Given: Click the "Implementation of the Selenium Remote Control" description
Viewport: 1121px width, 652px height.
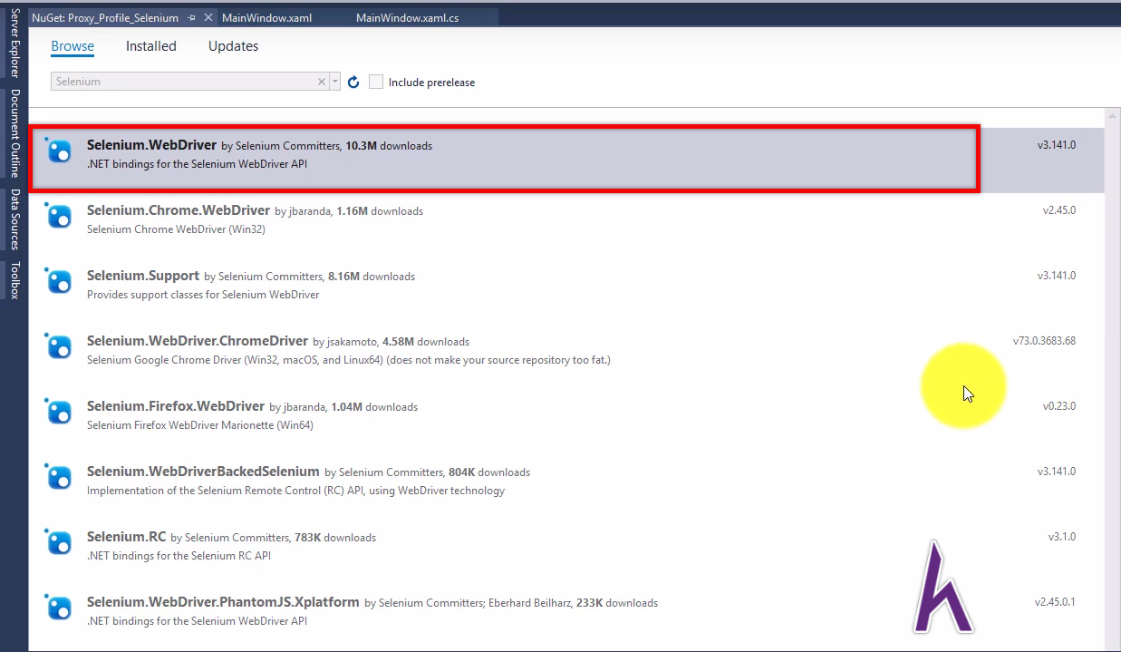Looking at the screenshot, I should click(x=295, y=491).
